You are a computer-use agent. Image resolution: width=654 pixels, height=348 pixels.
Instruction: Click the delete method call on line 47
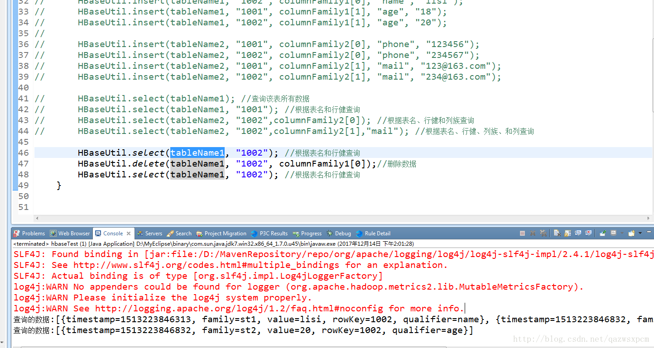[149, 164]
